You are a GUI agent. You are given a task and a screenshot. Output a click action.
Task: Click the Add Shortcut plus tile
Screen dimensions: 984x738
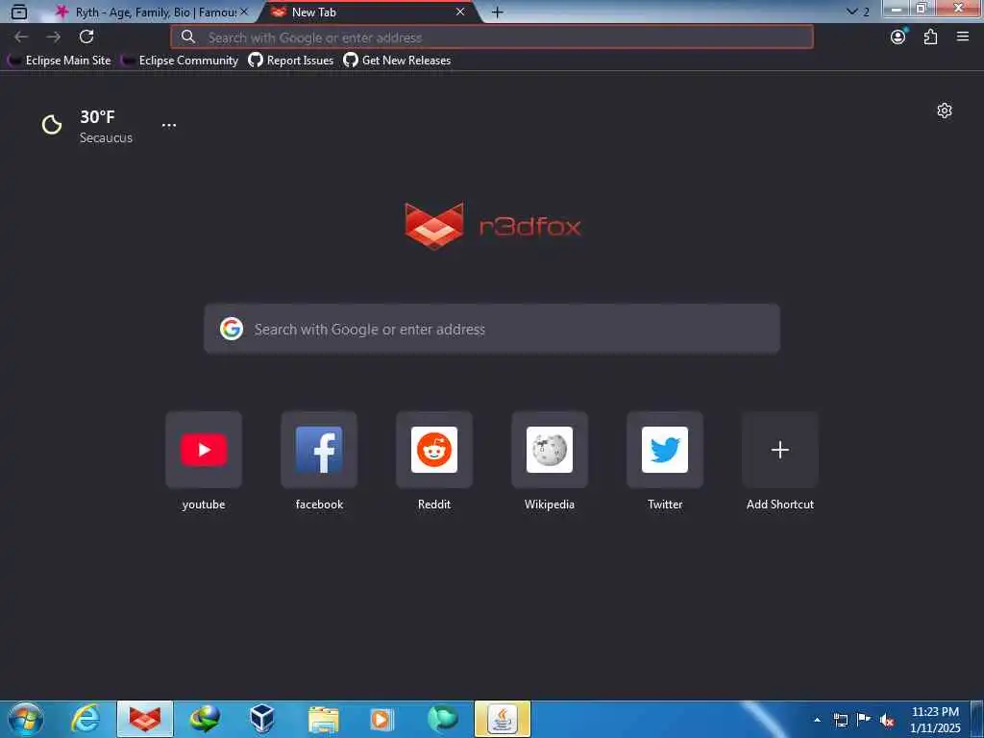[780, 450]
